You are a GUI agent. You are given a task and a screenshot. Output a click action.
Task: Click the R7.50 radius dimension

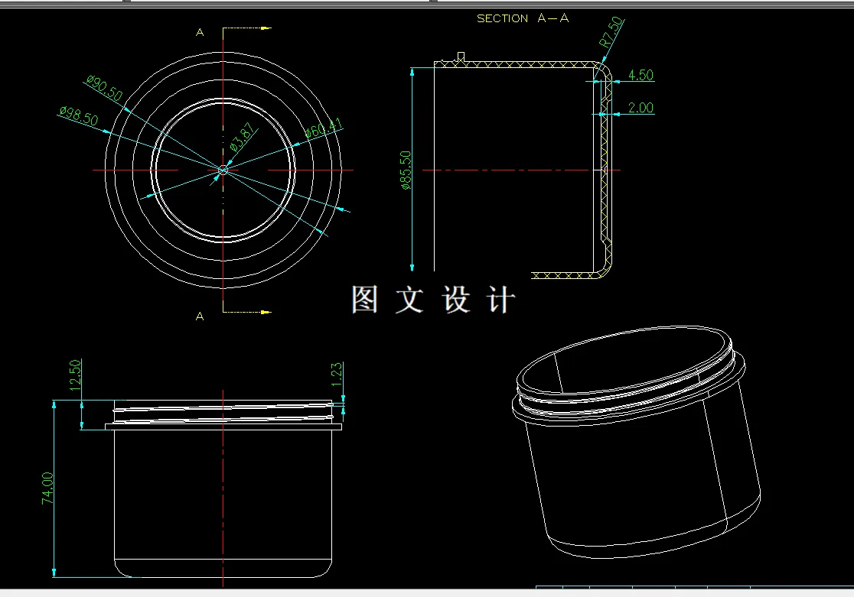[611, 31]
